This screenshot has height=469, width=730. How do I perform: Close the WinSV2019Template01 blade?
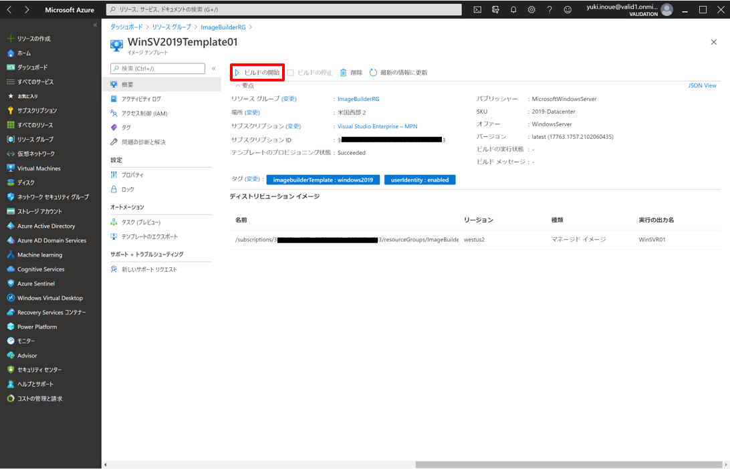(x=714, y=42)
